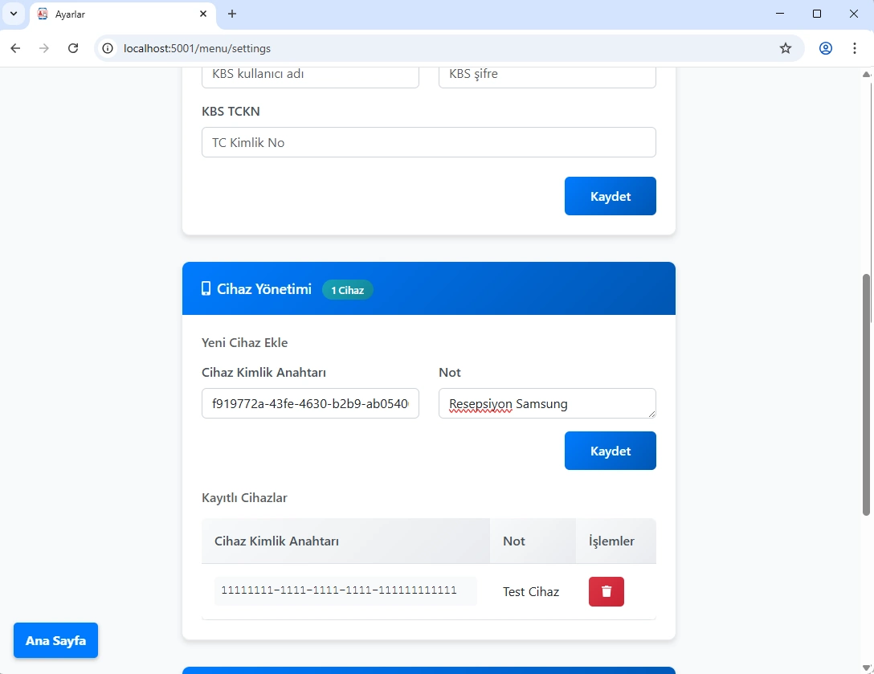
Task: Click the phone icon beside Cihaz Yönetimi
Action: (x=206, y=289)
